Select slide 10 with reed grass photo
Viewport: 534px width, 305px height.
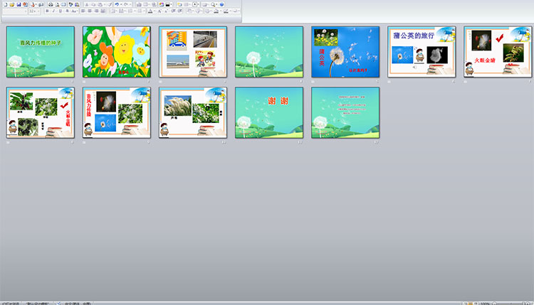(193, 112)
